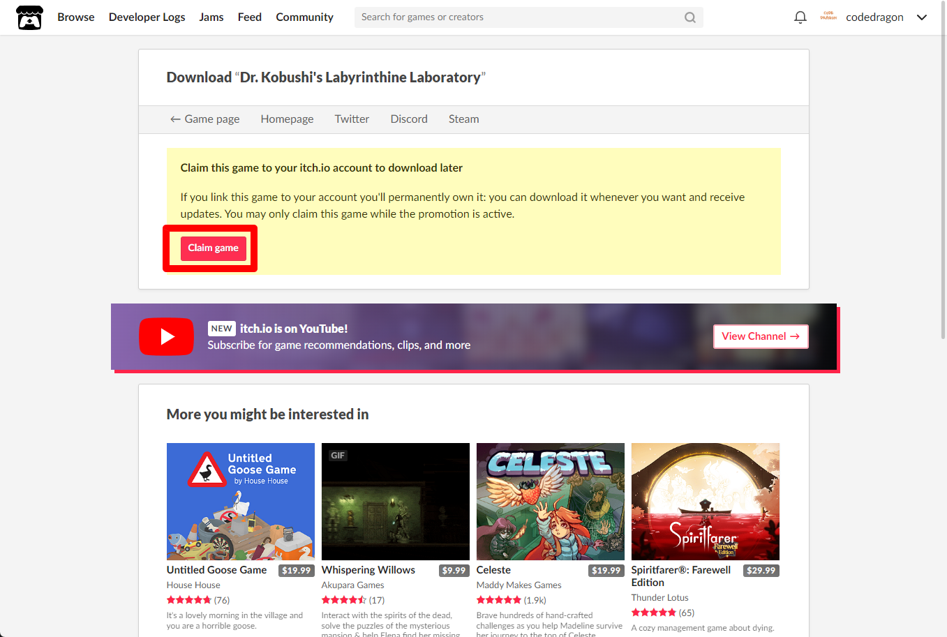Image resolution: width=947 pixels, height=637 pixels.
Task: Open Thunder Lotus developer link
Action: [x=659, y=598]
